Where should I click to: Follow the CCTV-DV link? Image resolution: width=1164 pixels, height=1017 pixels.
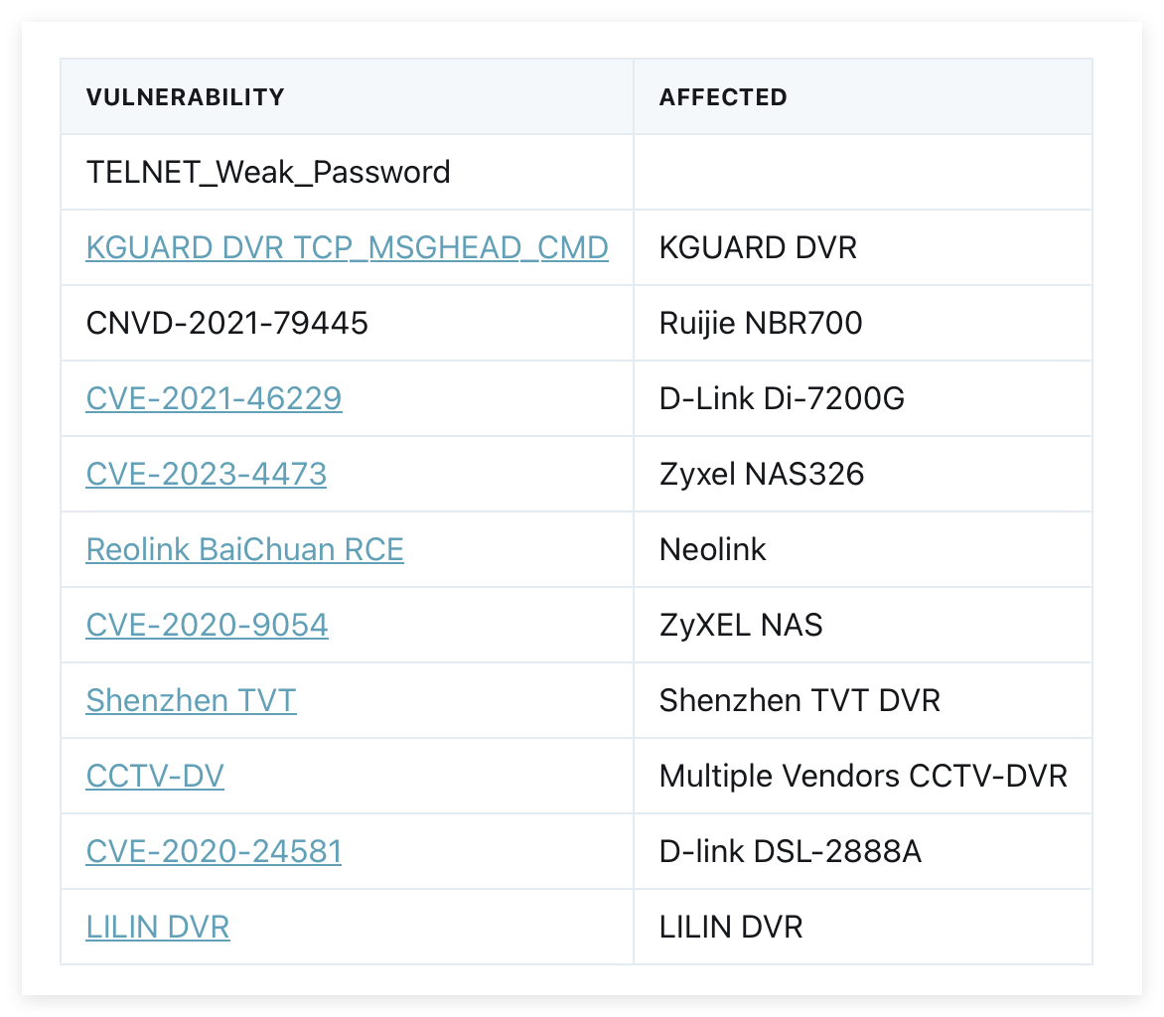point(155,776)
